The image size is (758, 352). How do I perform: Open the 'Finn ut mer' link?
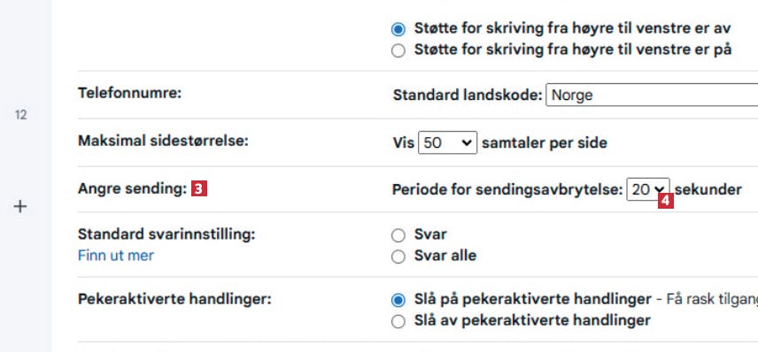tap(115, 256)
